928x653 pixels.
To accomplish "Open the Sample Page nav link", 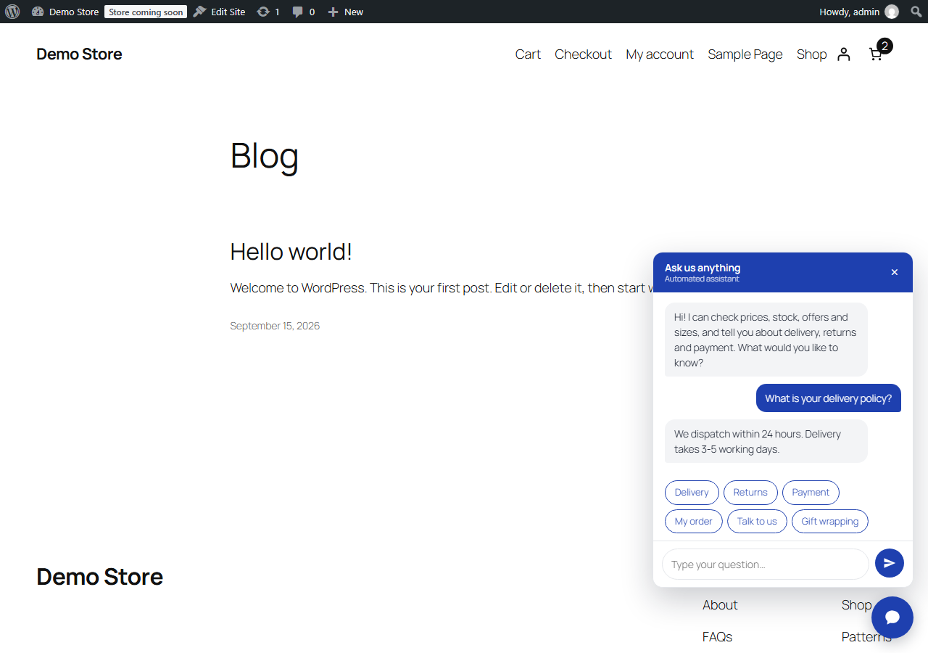I will coord(745,54).
